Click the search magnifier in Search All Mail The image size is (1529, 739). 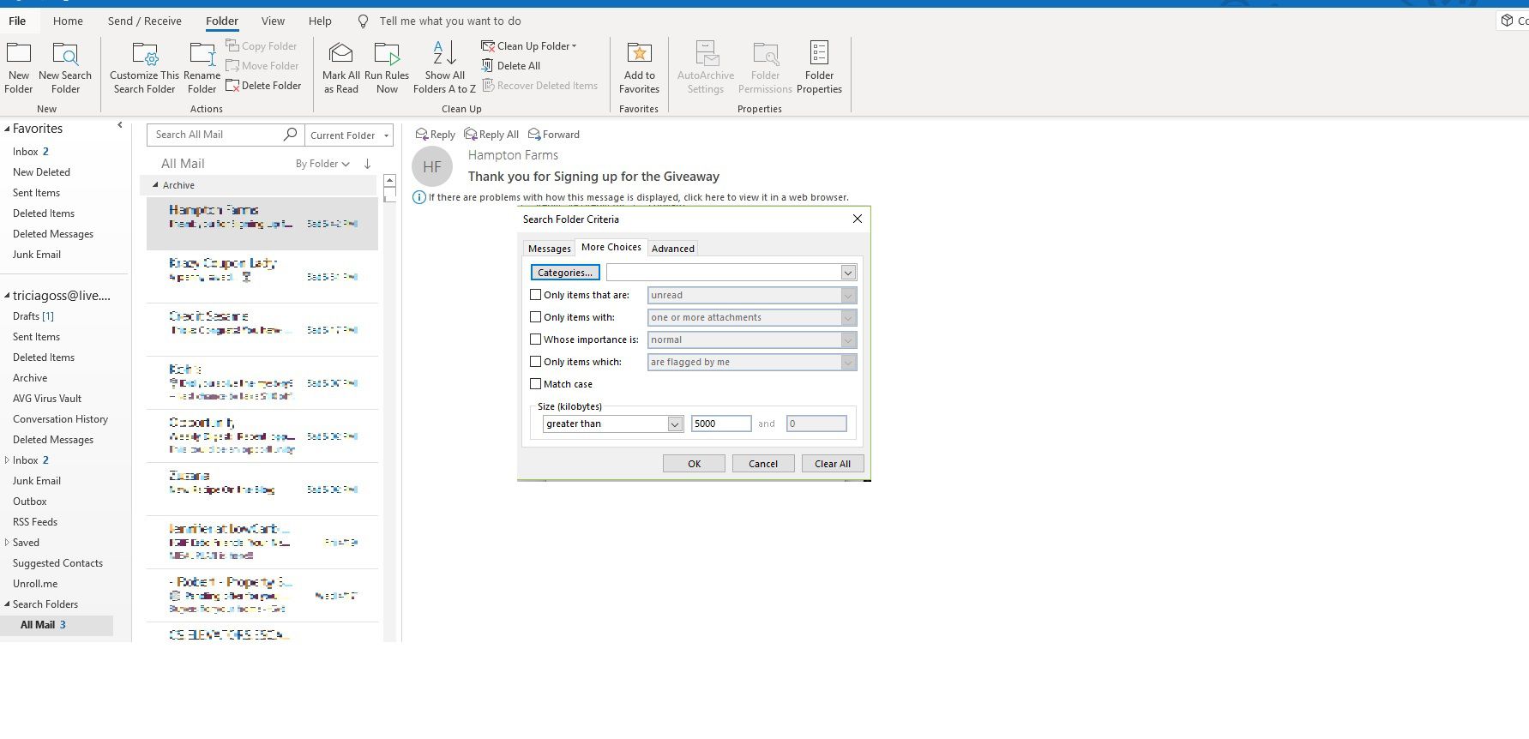pyautogui.click(x=290, y=135)
